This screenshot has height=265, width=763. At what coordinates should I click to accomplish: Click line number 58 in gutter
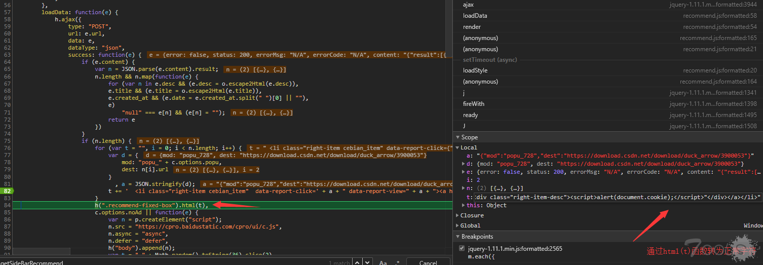(7, 19)
